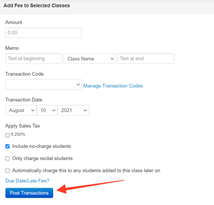Image resolution: width=214 pixels, height=205 pixels.
Task: Click the 'Add Fee to Selected Classes' title
Action: (x=37, y=6)
